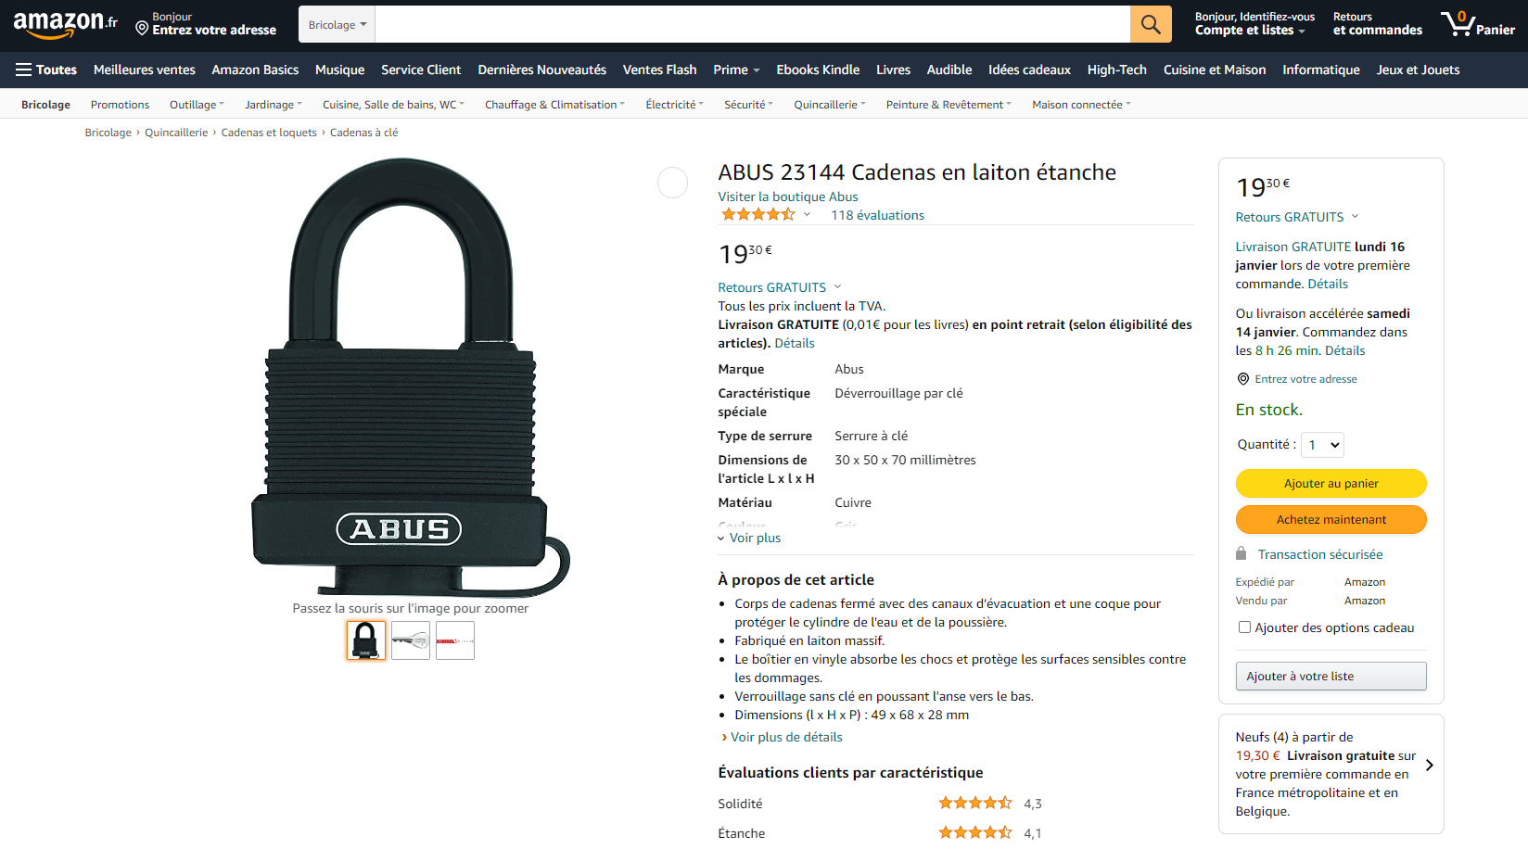The image size is (1528, 849).
Task: Open the Bricolage search category dropdown
Action: coord(337,25)
